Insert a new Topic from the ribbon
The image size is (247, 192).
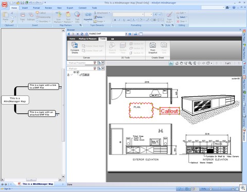(x=23, y=16)
